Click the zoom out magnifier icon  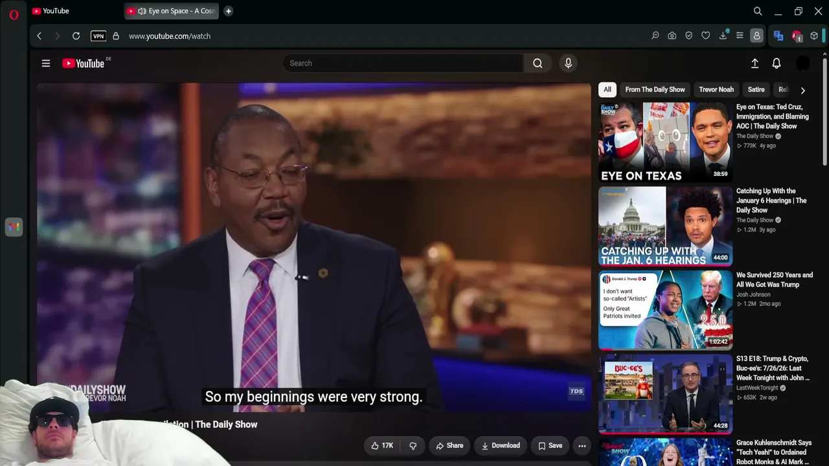click(x=655, y=36)
